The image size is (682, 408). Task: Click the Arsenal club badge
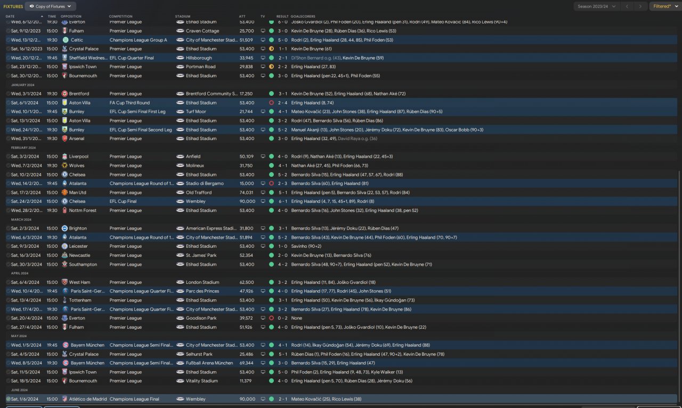coord(65,138)
